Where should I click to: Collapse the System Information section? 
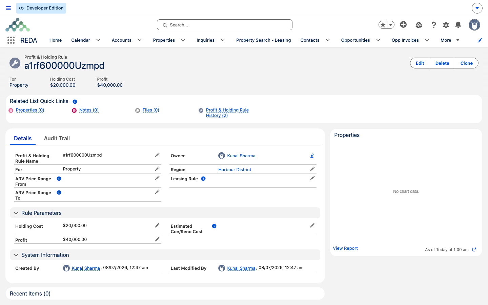tap(16, 255)
